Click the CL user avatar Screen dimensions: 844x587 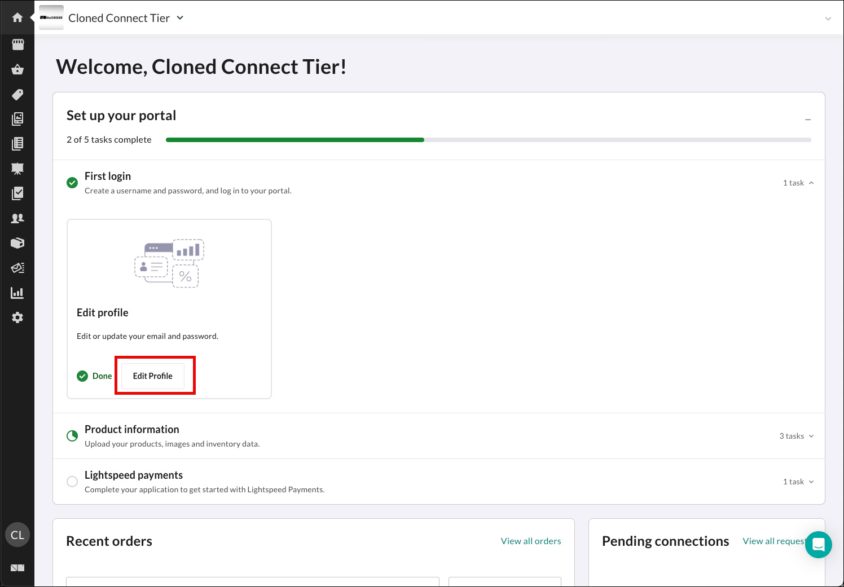[17, 535]
